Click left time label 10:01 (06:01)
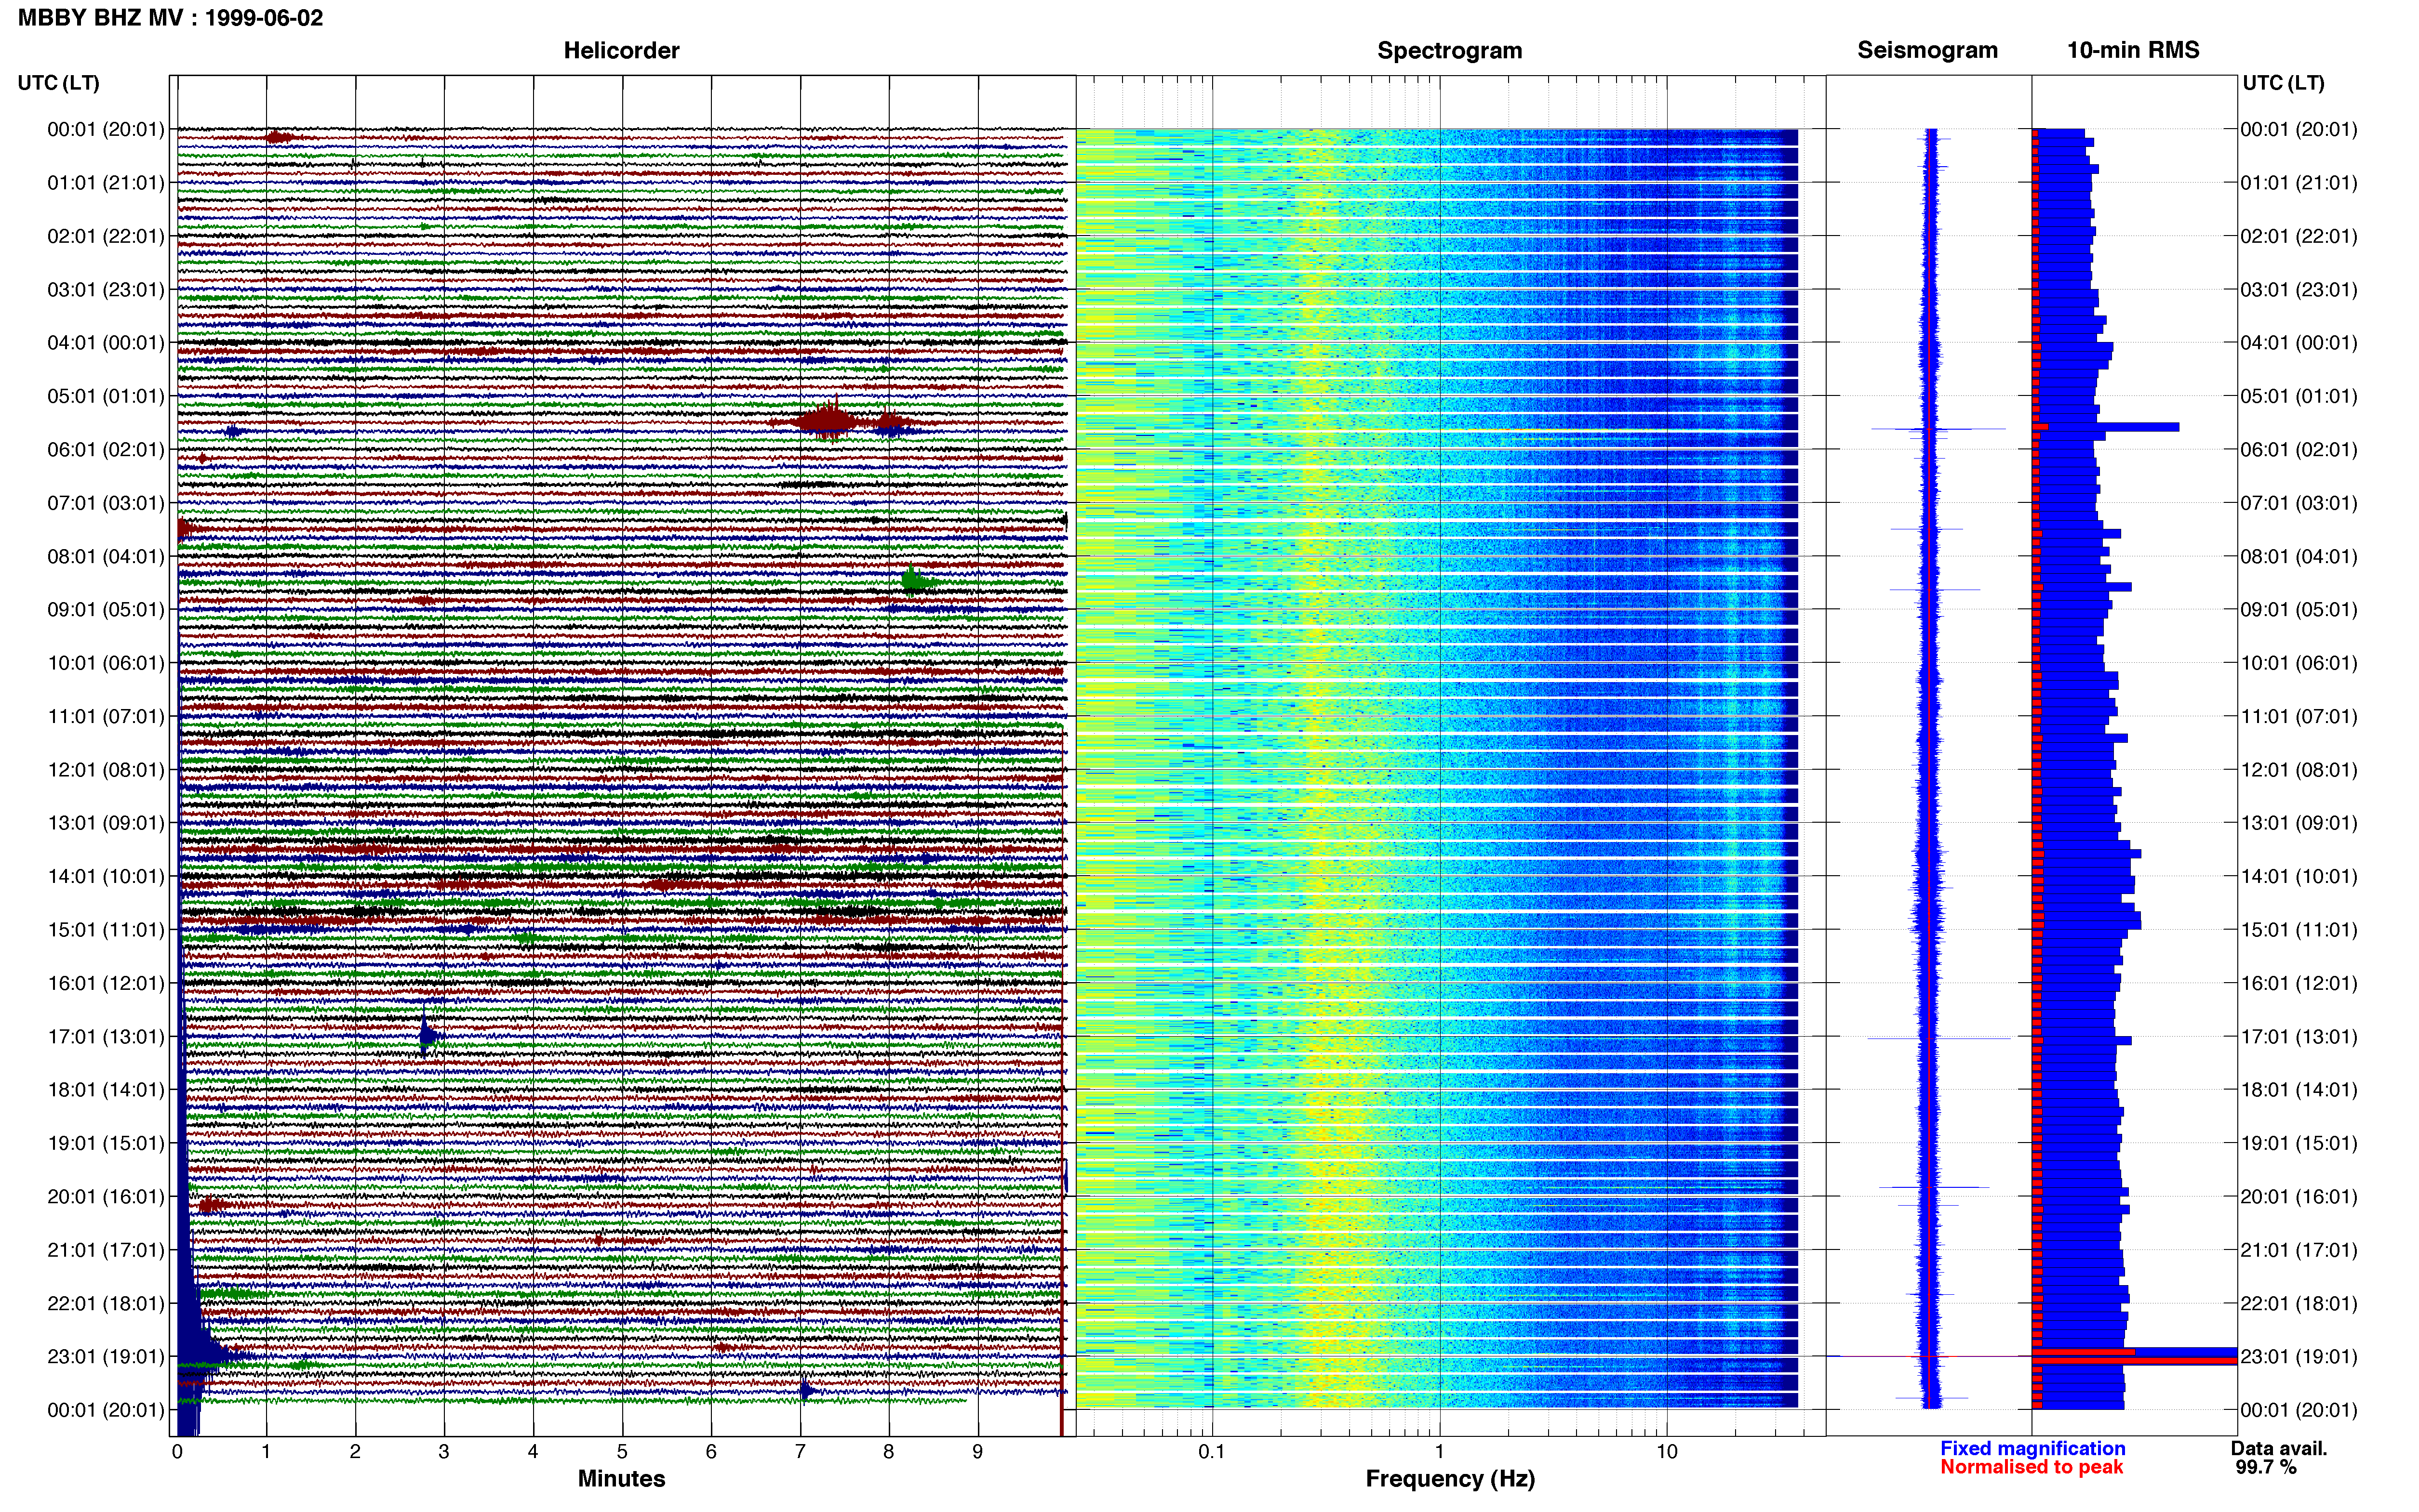 (106, 663)
